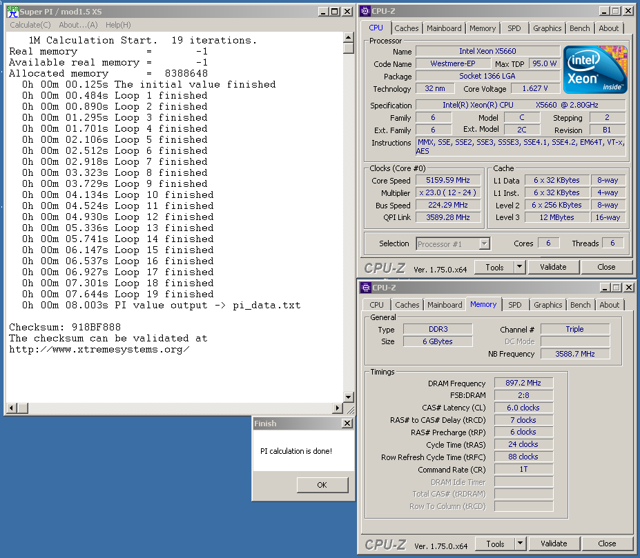Switch to Graphics tab in top CPU-Z
The image size is (640, 558).
pyautogui.click(x=547, y=28)
